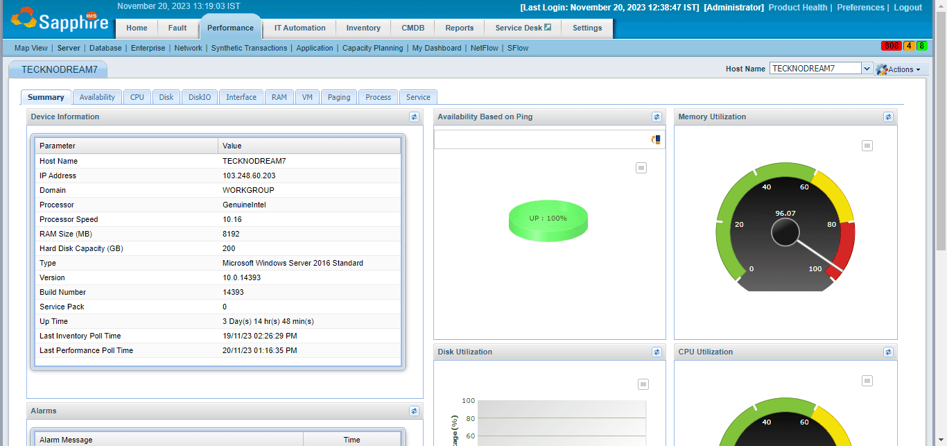
Task: Open the red critical alarm count 808
Action: [x=892, y=46]
